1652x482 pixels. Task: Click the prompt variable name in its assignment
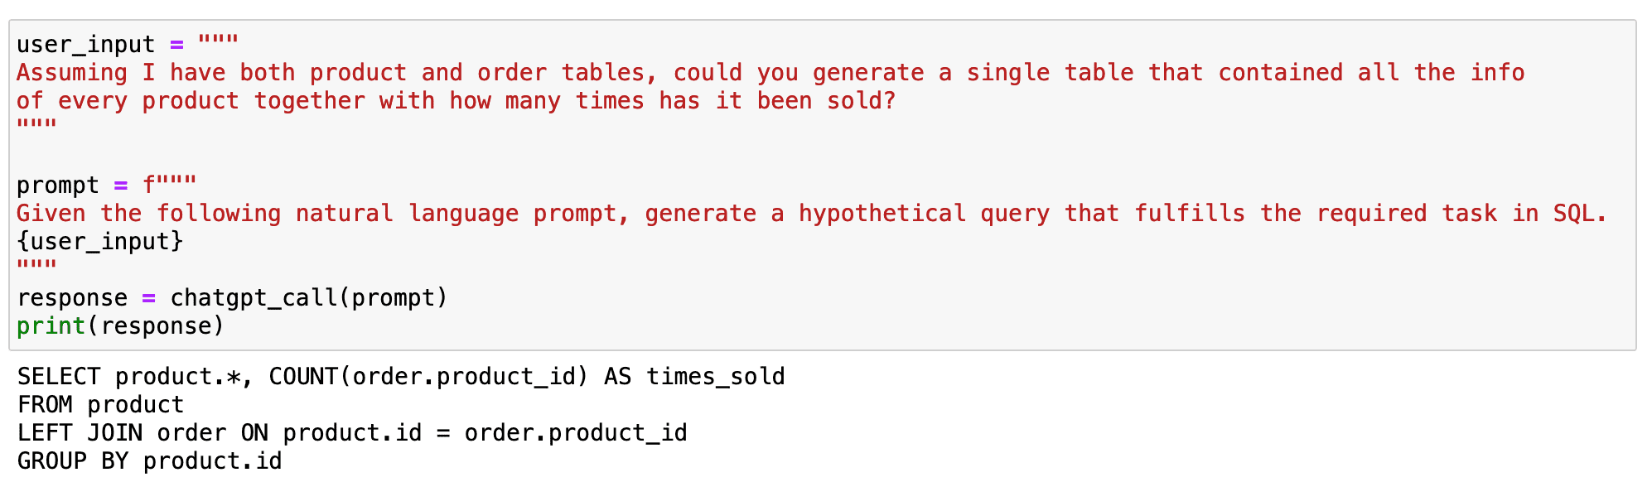coord(57,186)
